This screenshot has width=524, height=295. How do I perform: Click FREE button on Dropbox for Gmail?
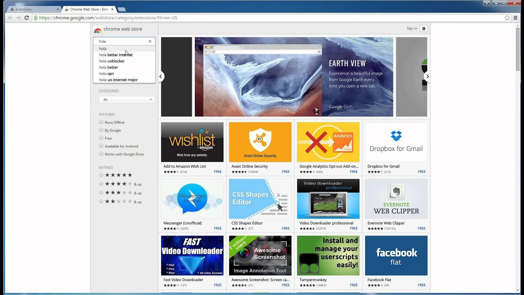click(x=422, y=172)
